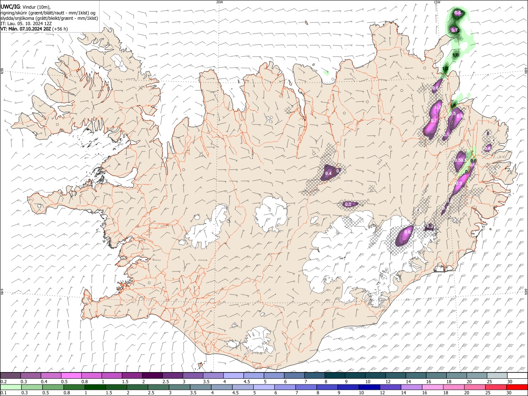Screen dimensions: 528x396
Task: Click the 'VT: Mán. 07.10.2024 20Z (+56 h)' line
Action: point(34,29)
